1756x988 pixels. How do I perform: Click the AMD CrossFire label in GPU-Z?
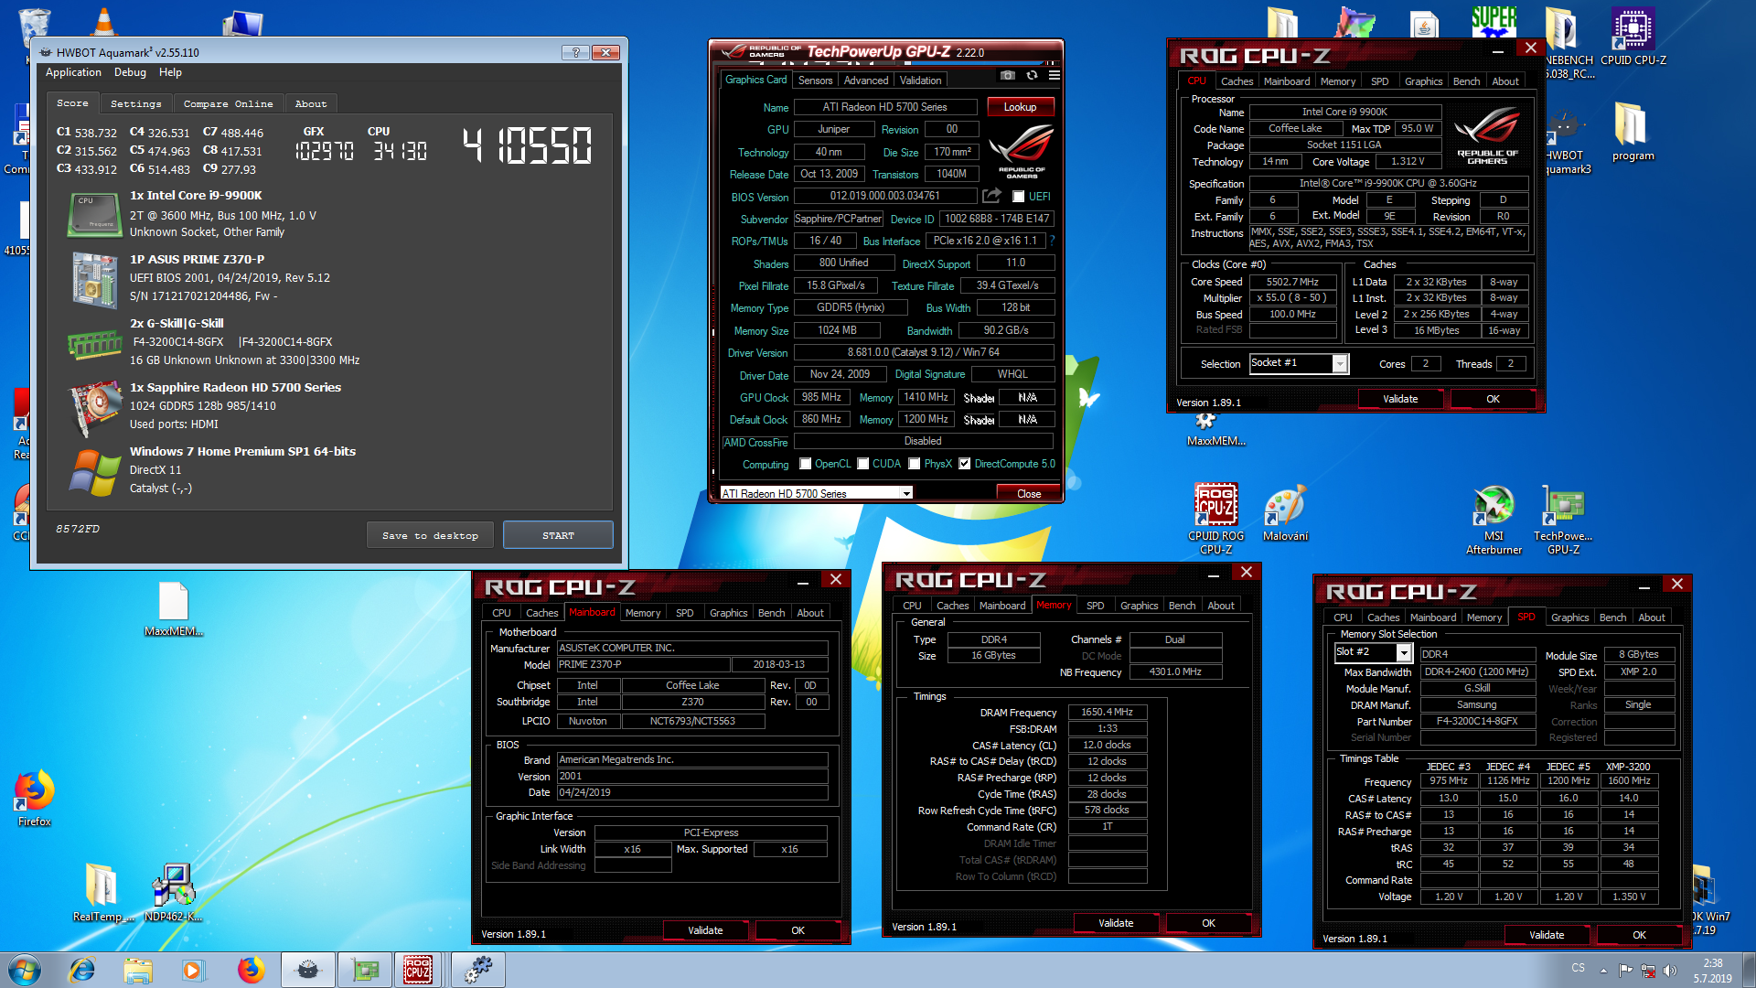(x=755, y=442)
